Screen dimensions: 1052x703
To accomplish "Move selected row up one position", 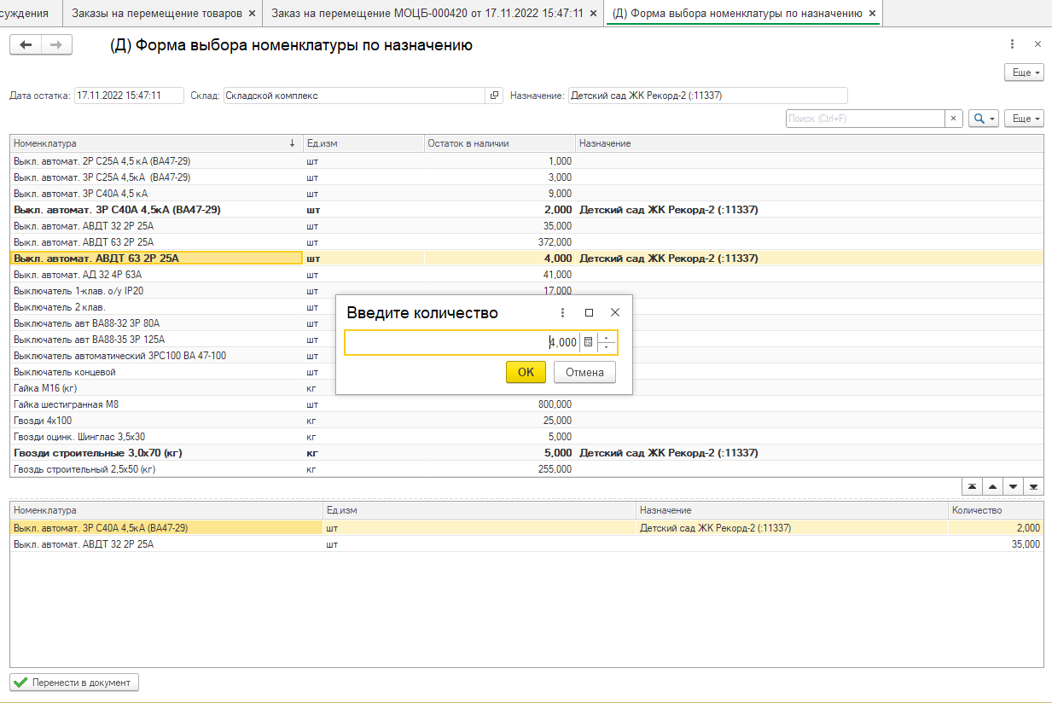I will coord(992,486).
